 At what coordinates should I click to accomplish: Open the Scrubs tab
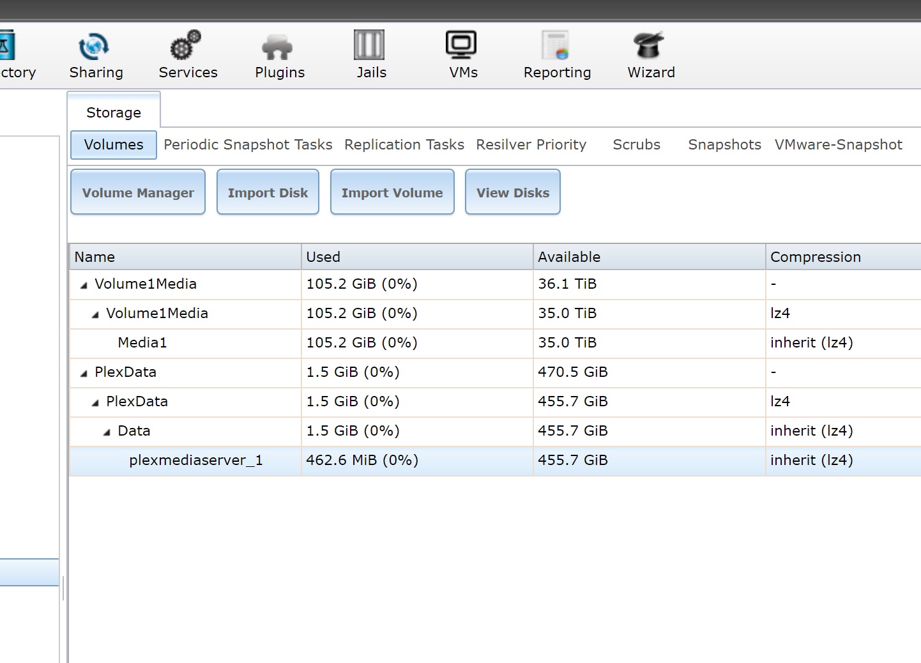tap(637, 145)
